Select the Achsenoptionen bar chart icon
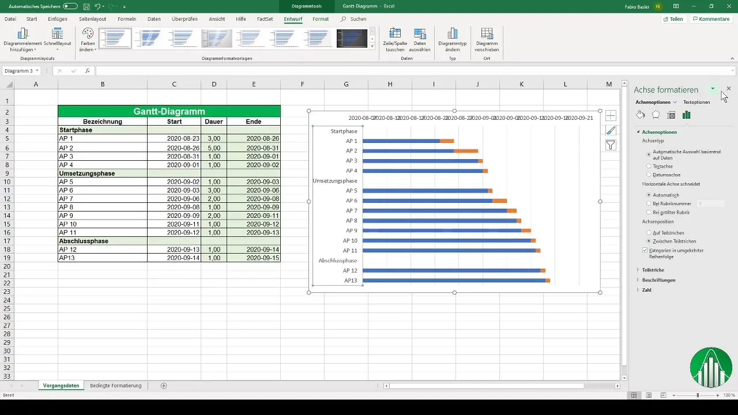The width and height of the screenshot is (738, 415). 686,115
